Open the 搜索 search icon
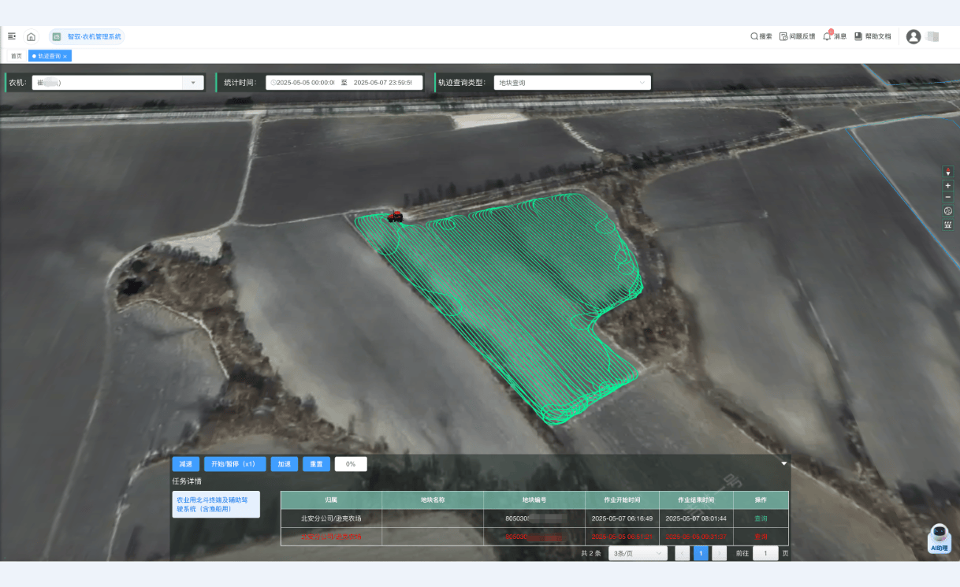The image size is (960, 587). coord(761,36)
